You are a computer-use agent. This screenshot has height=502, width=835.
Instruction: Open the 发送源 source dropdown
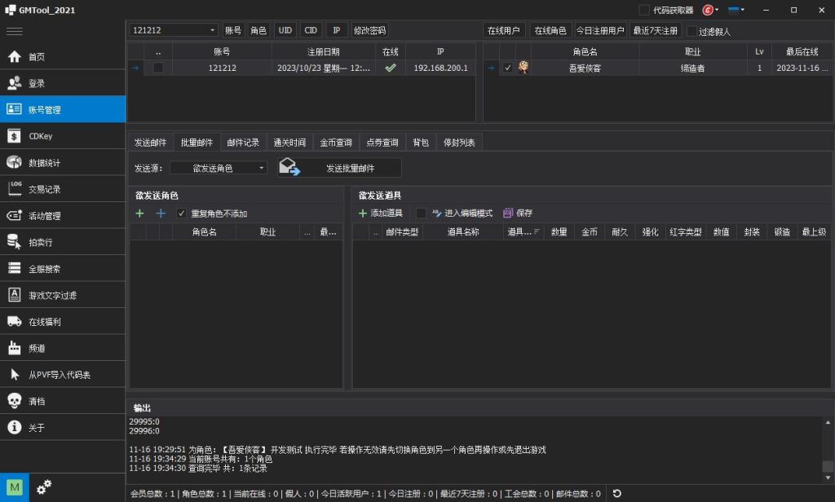[x=220, y=166]
